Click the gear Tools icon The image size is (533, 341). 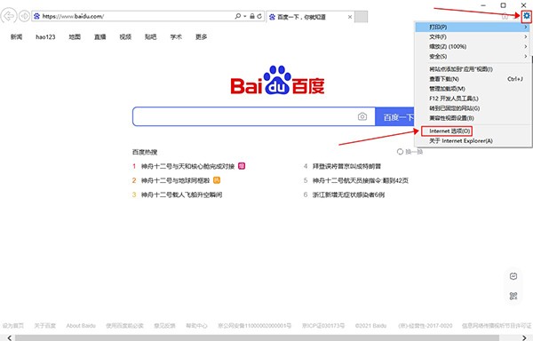pyautogui.click(x=527, y=16)
